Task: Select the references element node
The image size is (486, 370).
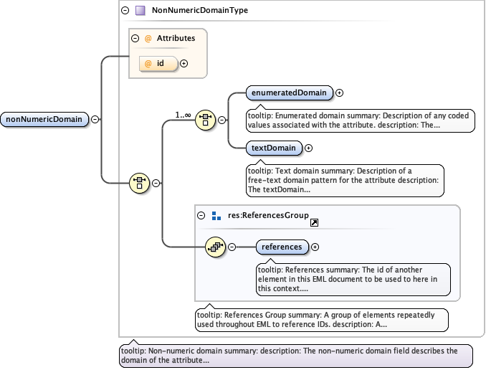Action: click(x=282, y=247)
